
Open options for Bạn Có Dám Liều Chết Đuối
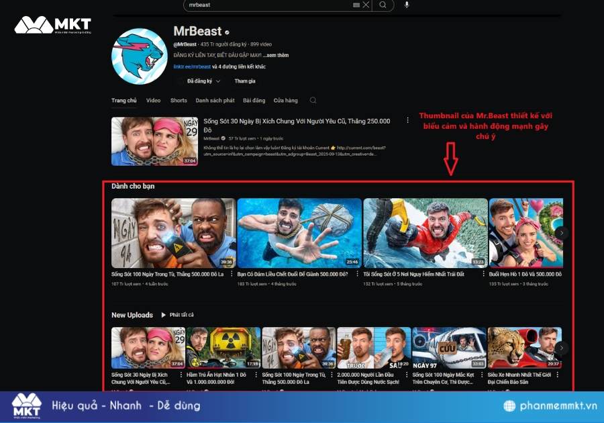click(x=358, y=274)
